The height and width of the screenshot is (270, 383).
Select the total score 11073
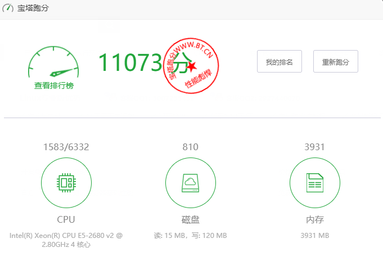coord(130,62)
